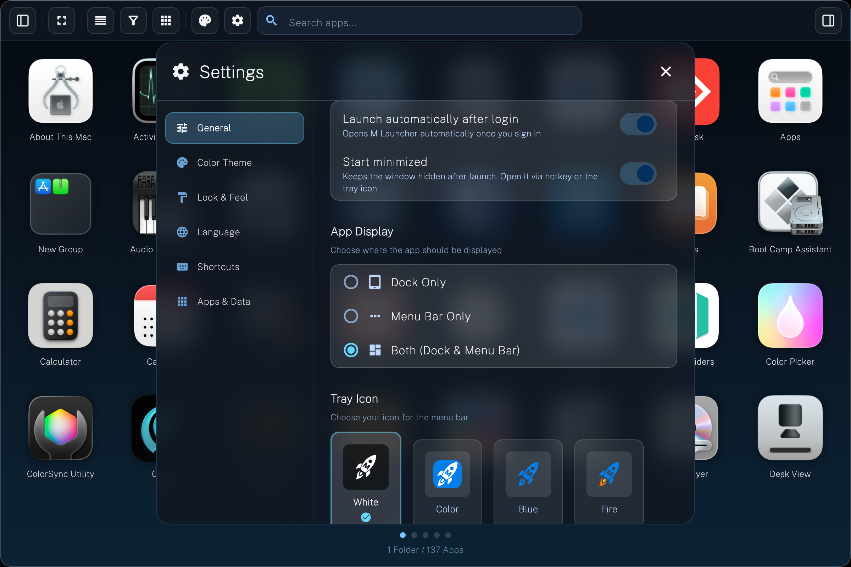The image size is (851, 567).
Task: Toggle the right side panel
Action: coord(828,21)
